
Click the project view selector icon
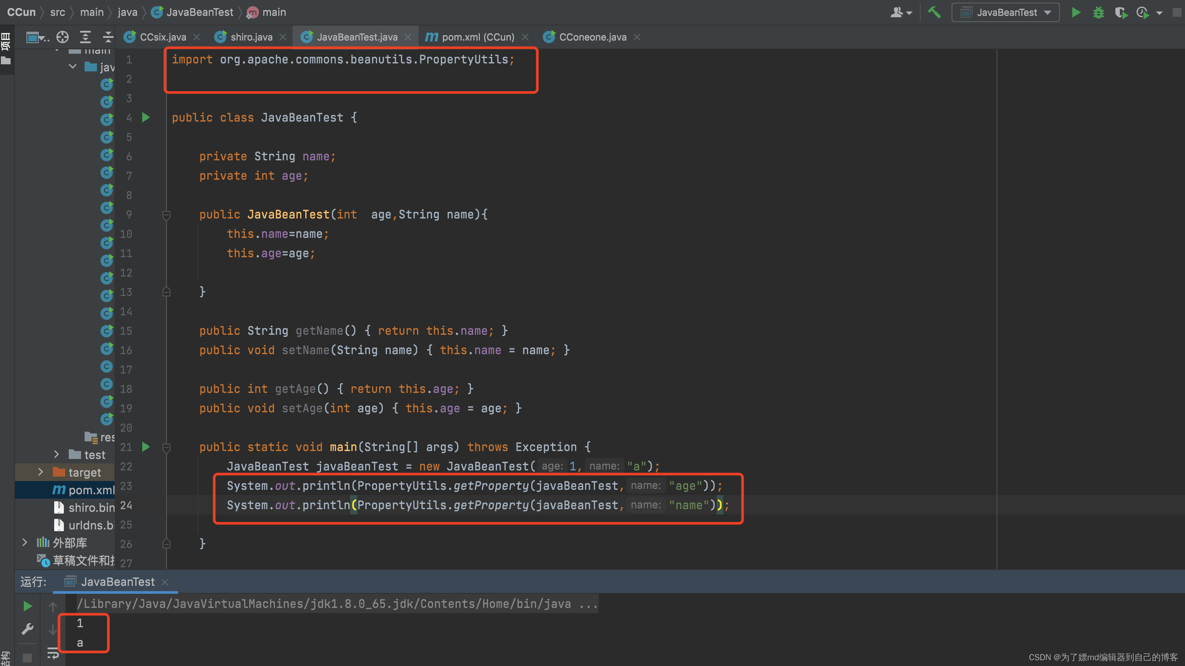tap(37, 37)
